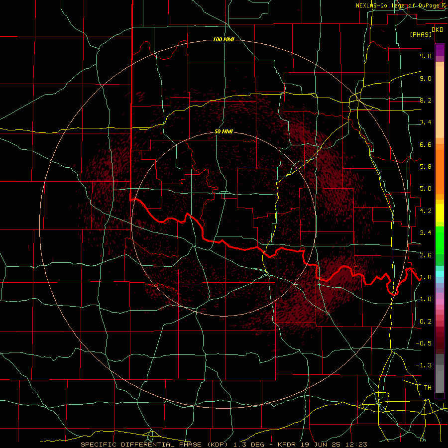Screen dimensions: 448x448
Task: Click the 0.2 scale label
Action: 426,322
